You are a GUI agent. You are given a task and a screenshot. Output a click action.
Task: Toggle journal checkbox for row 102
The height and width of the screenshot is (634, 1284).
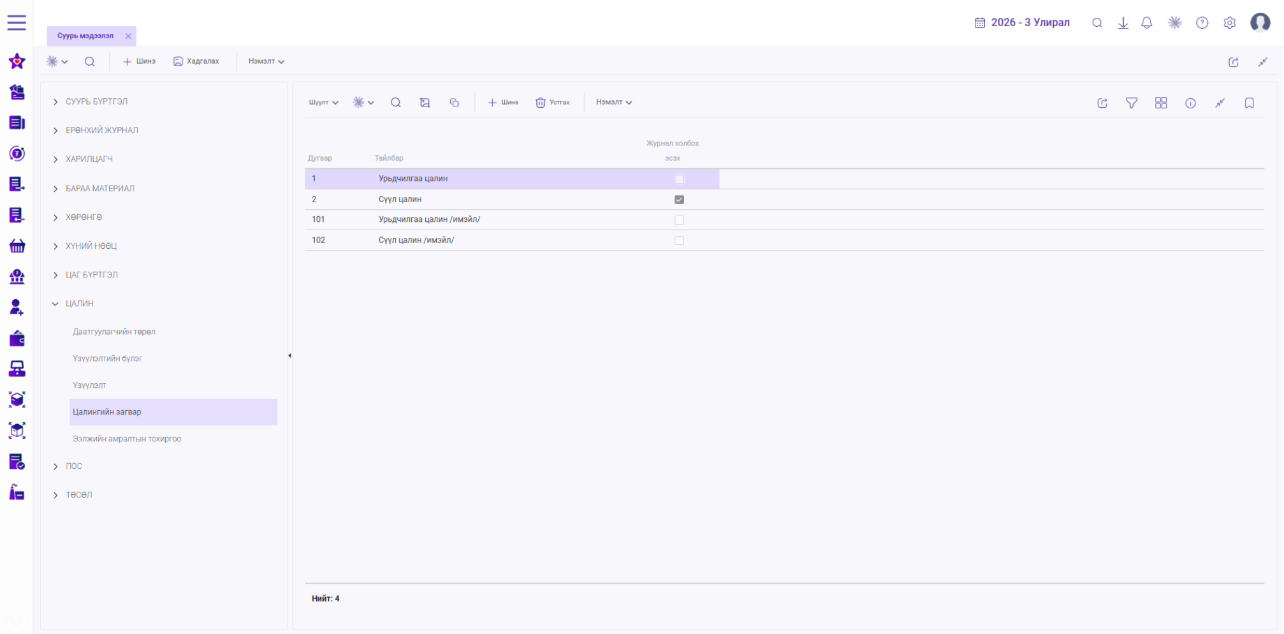point(679,240)
